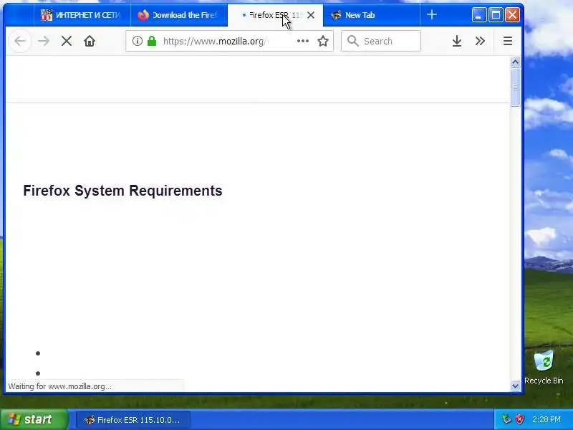Switch to the ИНТЕРНЕТ И СЕТИ tab

(x=82, y=15)
